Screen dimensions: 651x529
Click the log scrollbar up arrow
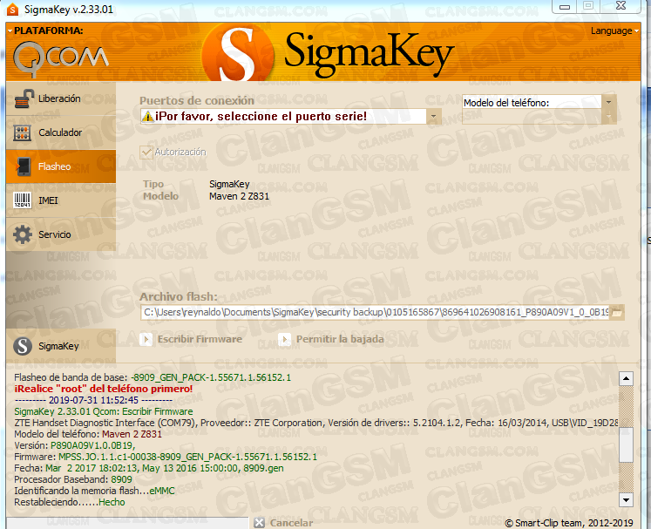626,379
